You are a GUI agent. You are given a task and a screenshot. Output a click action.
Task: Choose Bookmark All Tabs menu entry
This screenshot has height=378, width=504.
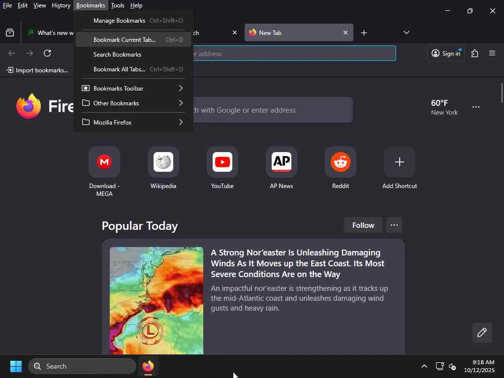click(x=133, y=69)
